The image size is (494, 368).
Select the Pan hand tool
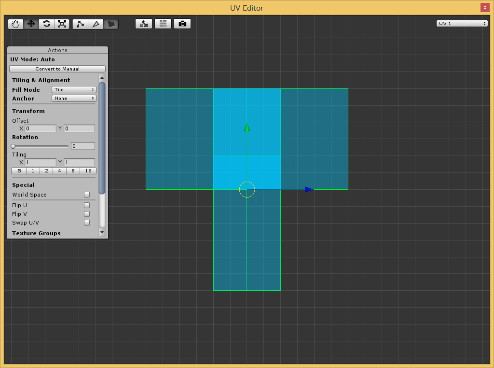pyautogui.click(x=16, y=24)
